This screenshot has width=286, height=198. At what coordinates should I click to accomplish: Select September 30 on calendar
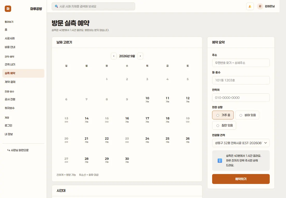tap(127, 160)
